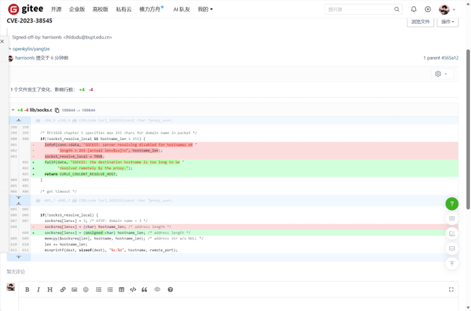This screenshot has height=311, width=471.
Task: Click the 浏览文件 button
Action: 420,22
